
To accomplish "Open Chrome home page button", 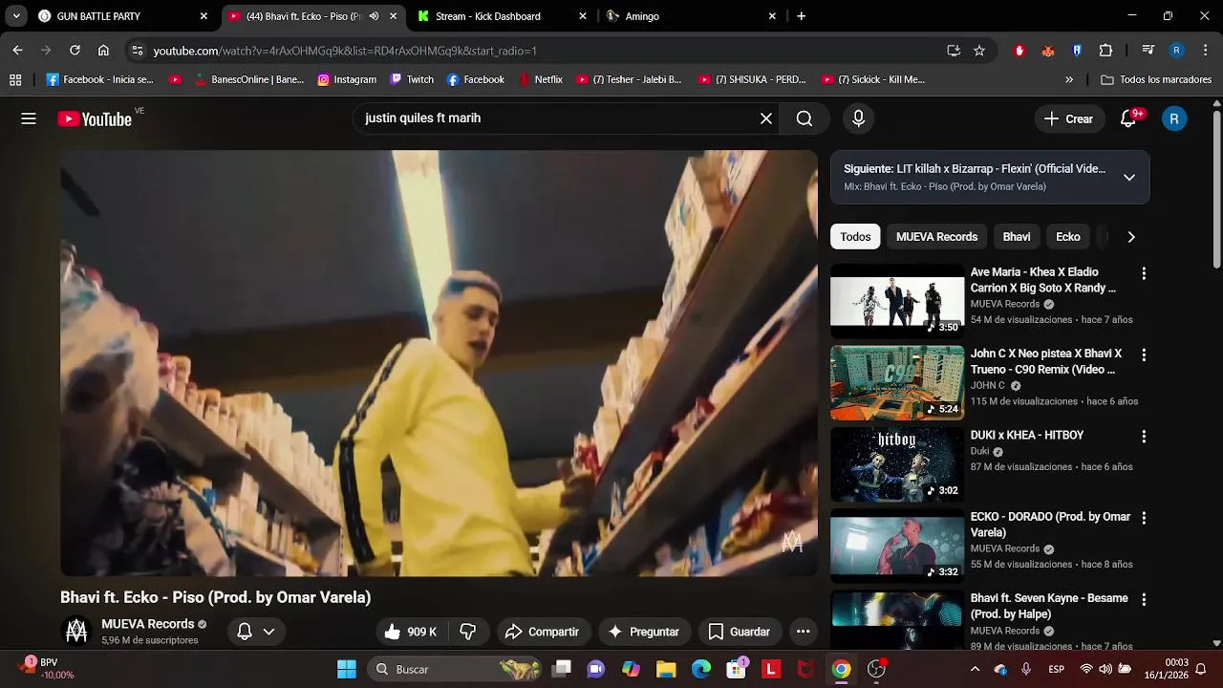I will tap(103, 51).
